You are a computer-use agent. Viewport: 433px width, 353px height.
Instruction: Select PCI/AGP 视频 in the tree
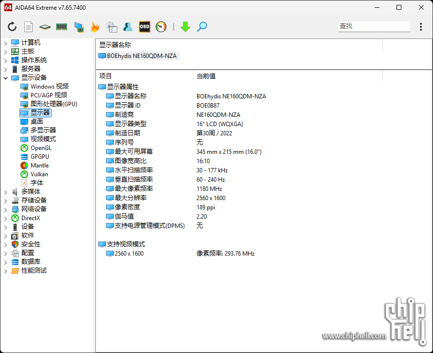click(x=44, y=95)
